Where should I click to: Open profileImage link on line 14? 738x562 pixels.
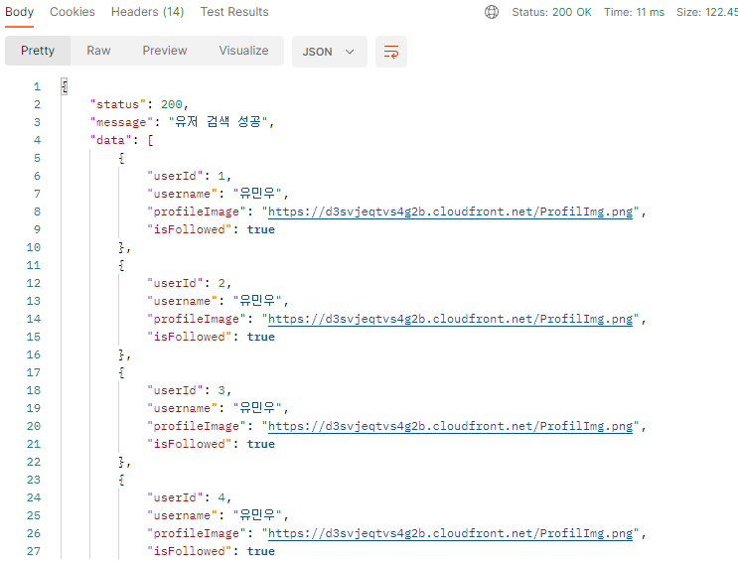click(x=450, y=319)
